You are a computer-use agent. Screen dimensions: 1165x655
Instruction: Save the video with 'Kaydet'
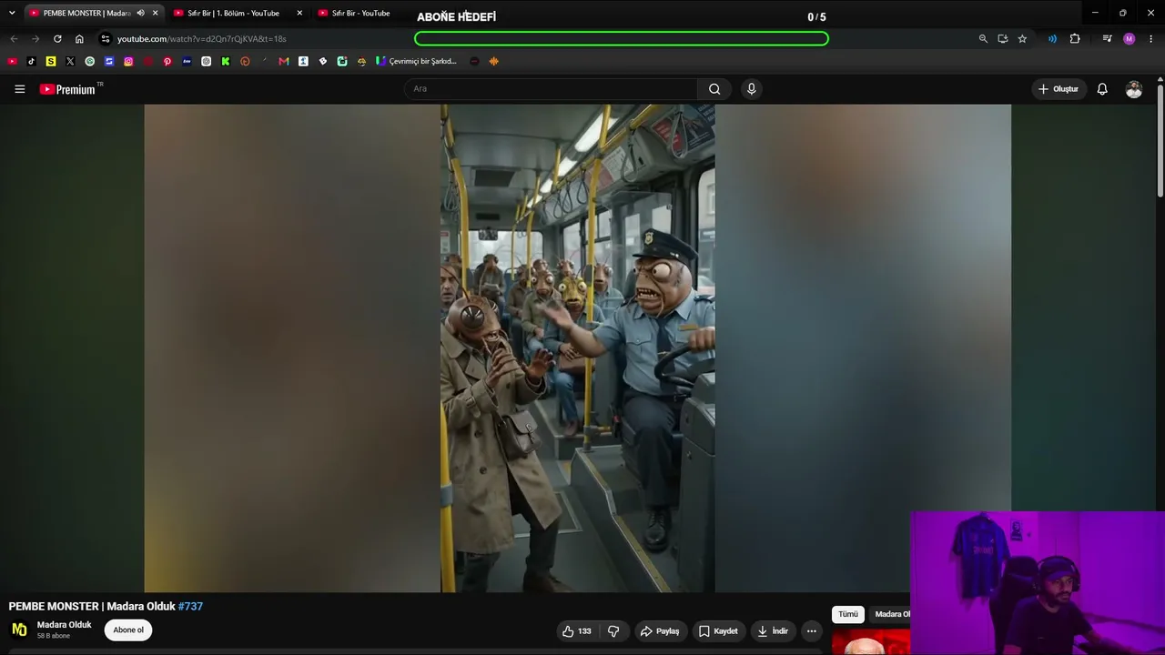(x=718, y=631)
